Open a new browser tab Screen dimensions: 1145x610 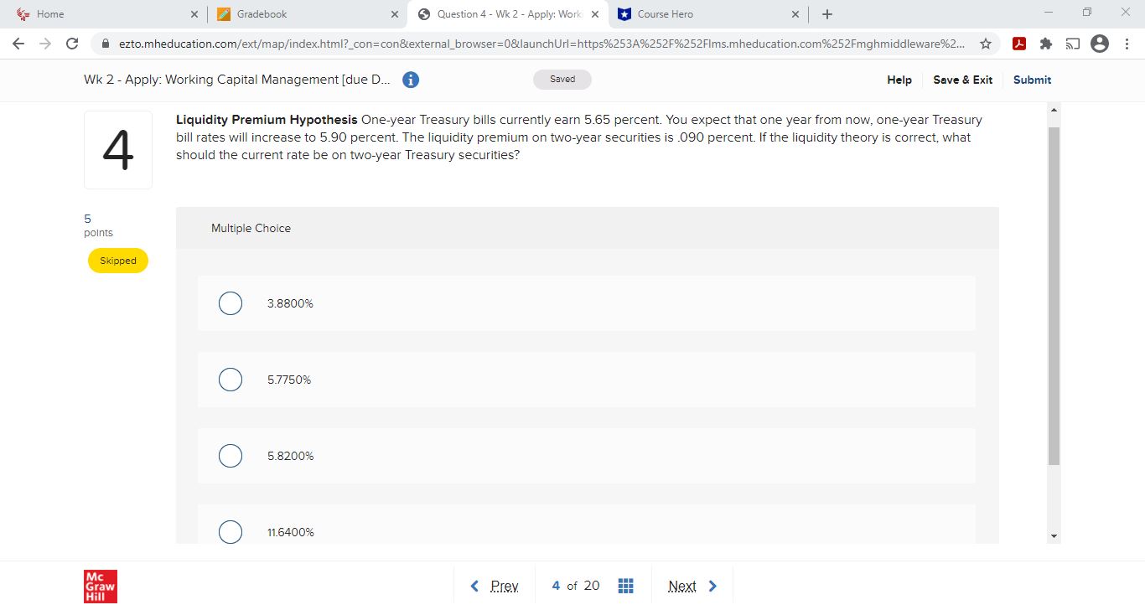[x=827, y=14]
